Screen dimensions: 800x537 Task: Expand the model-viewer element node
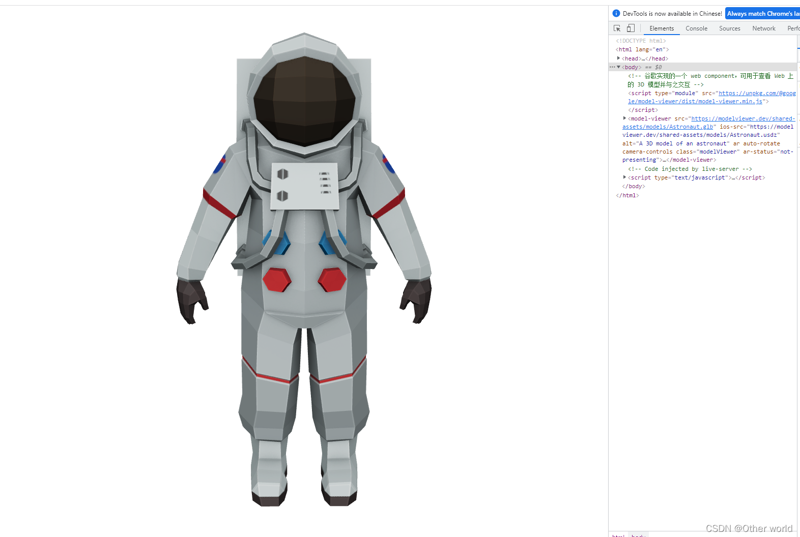coord(624,118)
